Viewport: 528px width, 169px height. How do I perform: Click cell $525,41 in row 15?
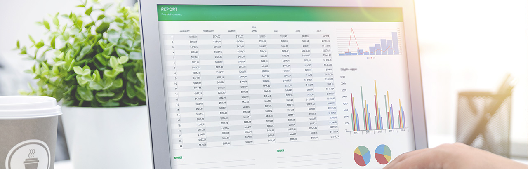(199, 109)
